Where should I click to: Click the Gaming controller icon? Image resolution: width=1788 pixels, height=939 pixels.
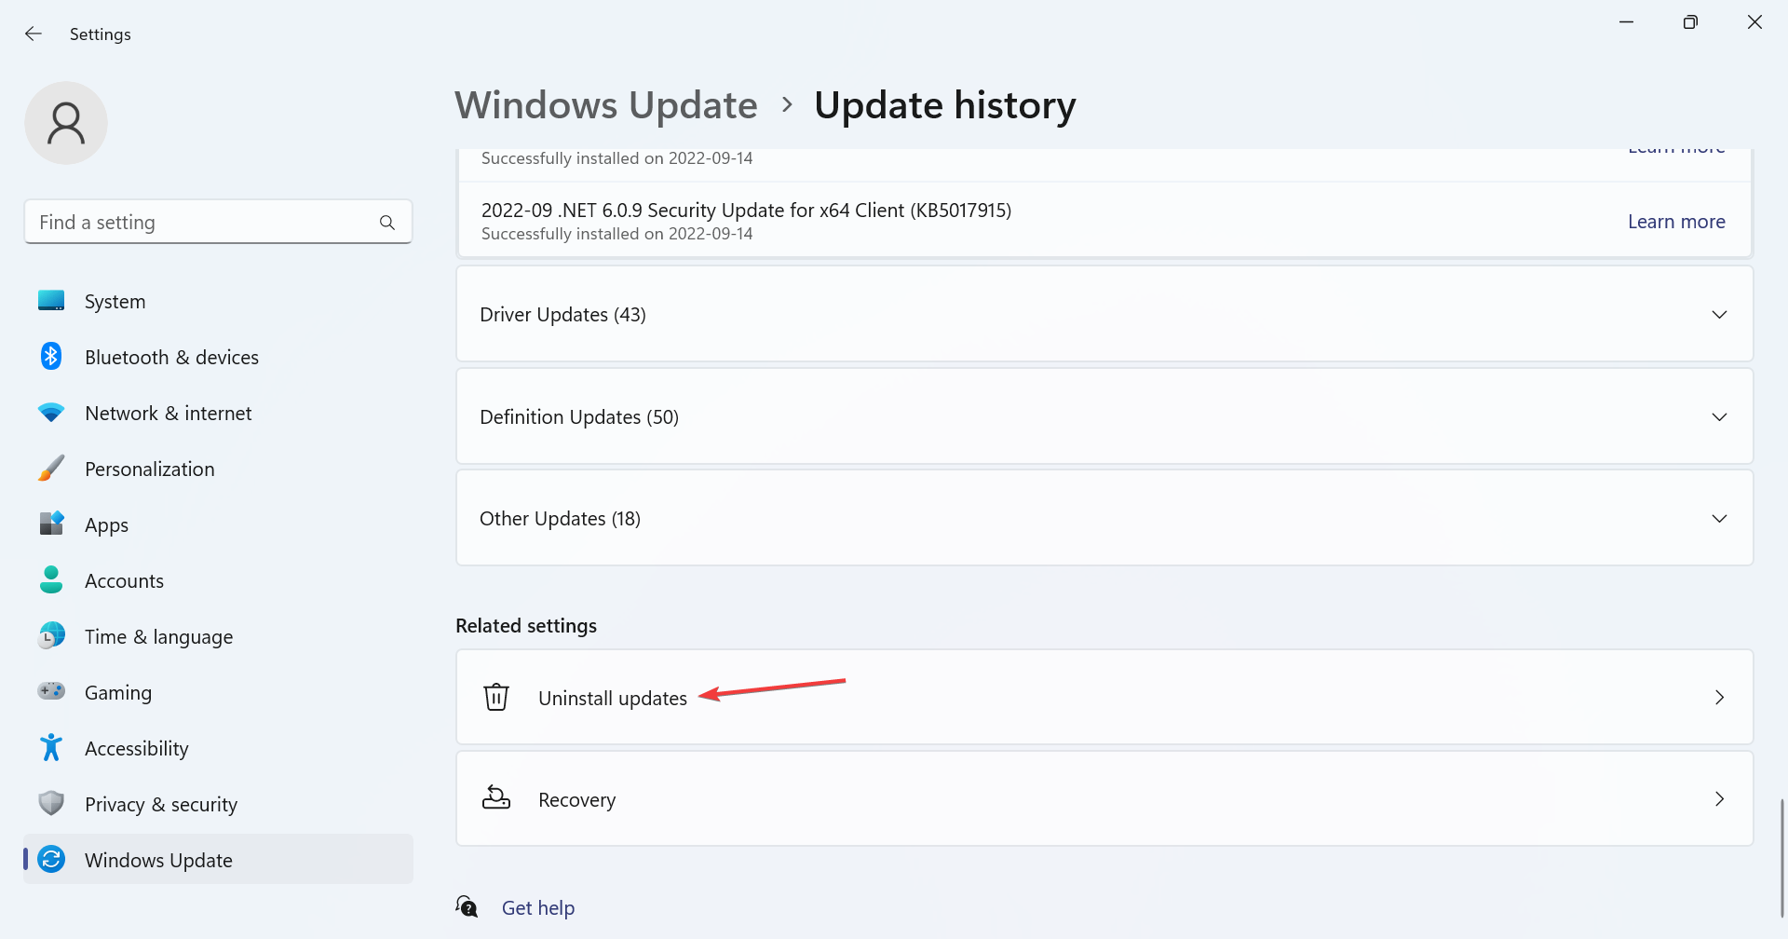pos(51,692)
